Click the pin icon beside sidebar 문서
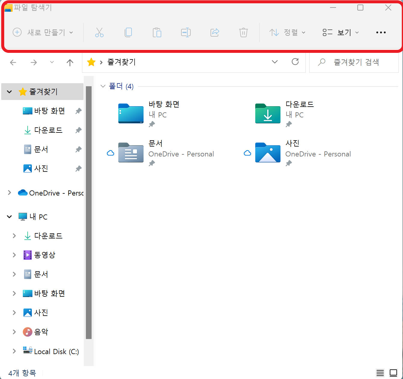This screenshot has height=379, width=403. (x=78, y=150)
